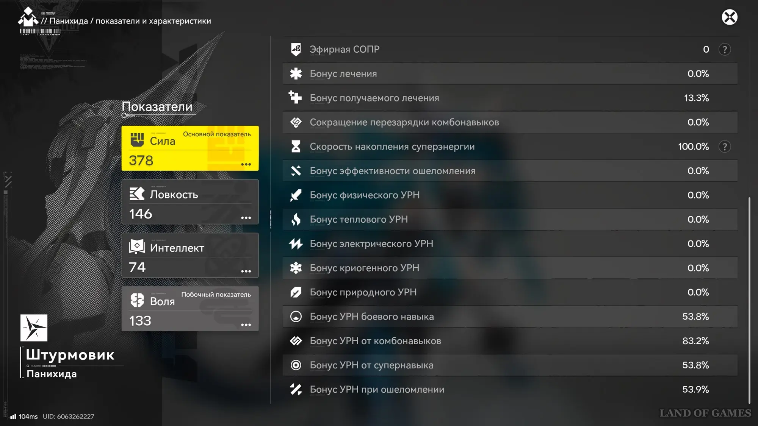This screenshot has width=758, height=426.
Task: Click the Воля brain icon
Action: coord(137,300)
